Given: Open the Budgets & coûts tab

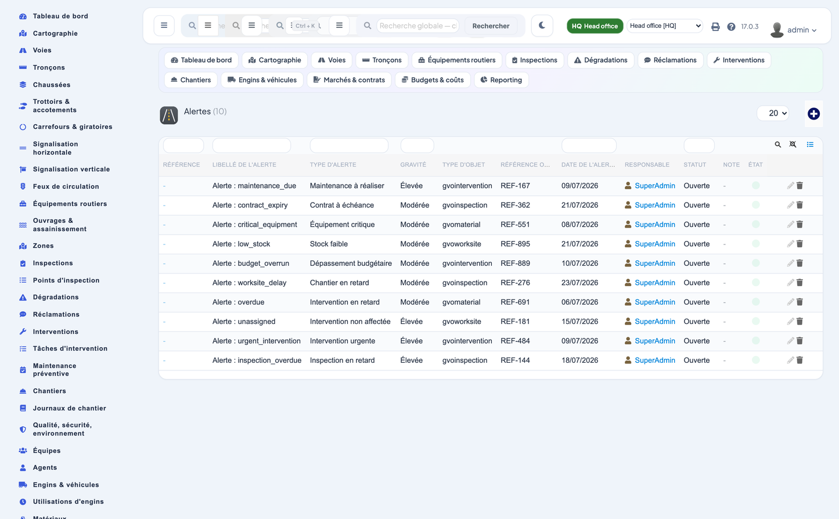Looking at the screenshot, I should point(433,80).
